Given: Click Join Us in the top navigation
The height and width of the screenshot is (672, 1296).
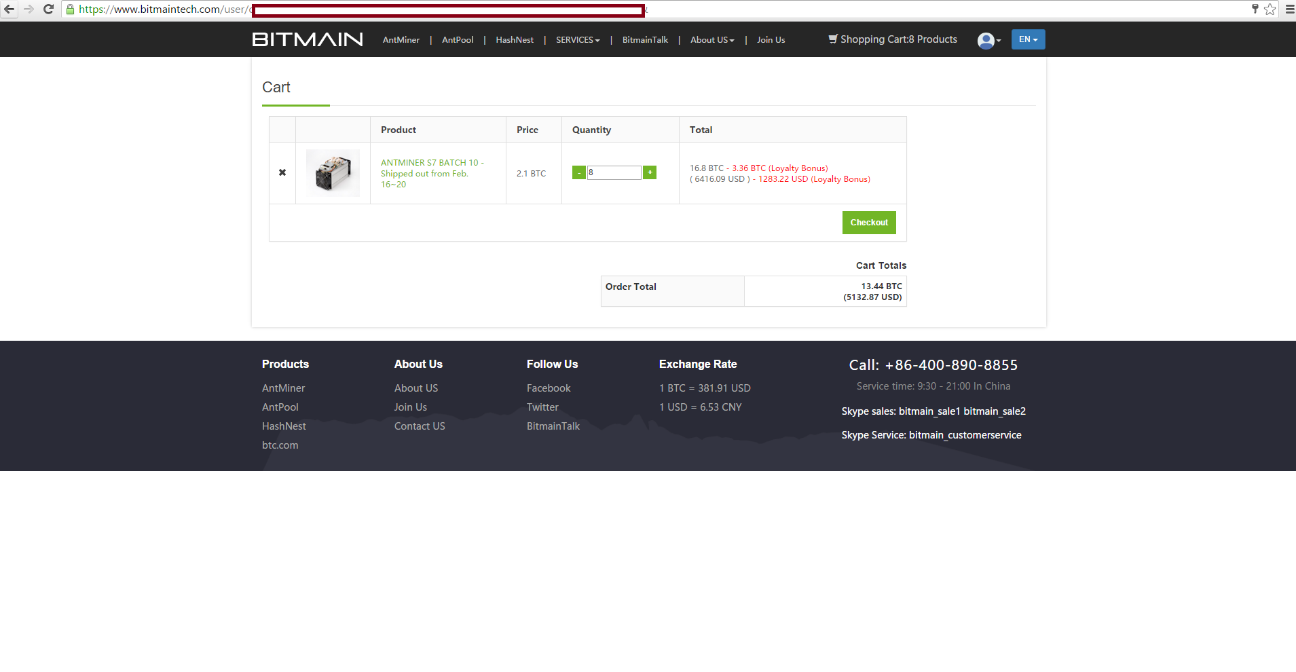Looking at the screenshot, I should pyautogui.click(x=771, y=40).
